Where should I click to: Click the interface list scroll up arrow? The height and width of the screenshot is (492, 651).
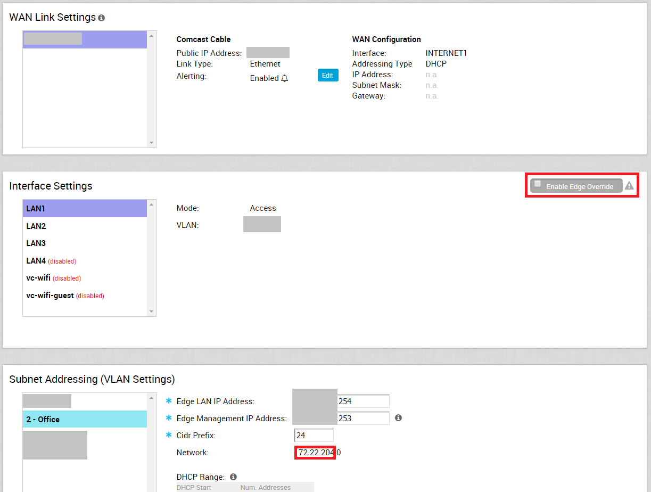point(152,204)
